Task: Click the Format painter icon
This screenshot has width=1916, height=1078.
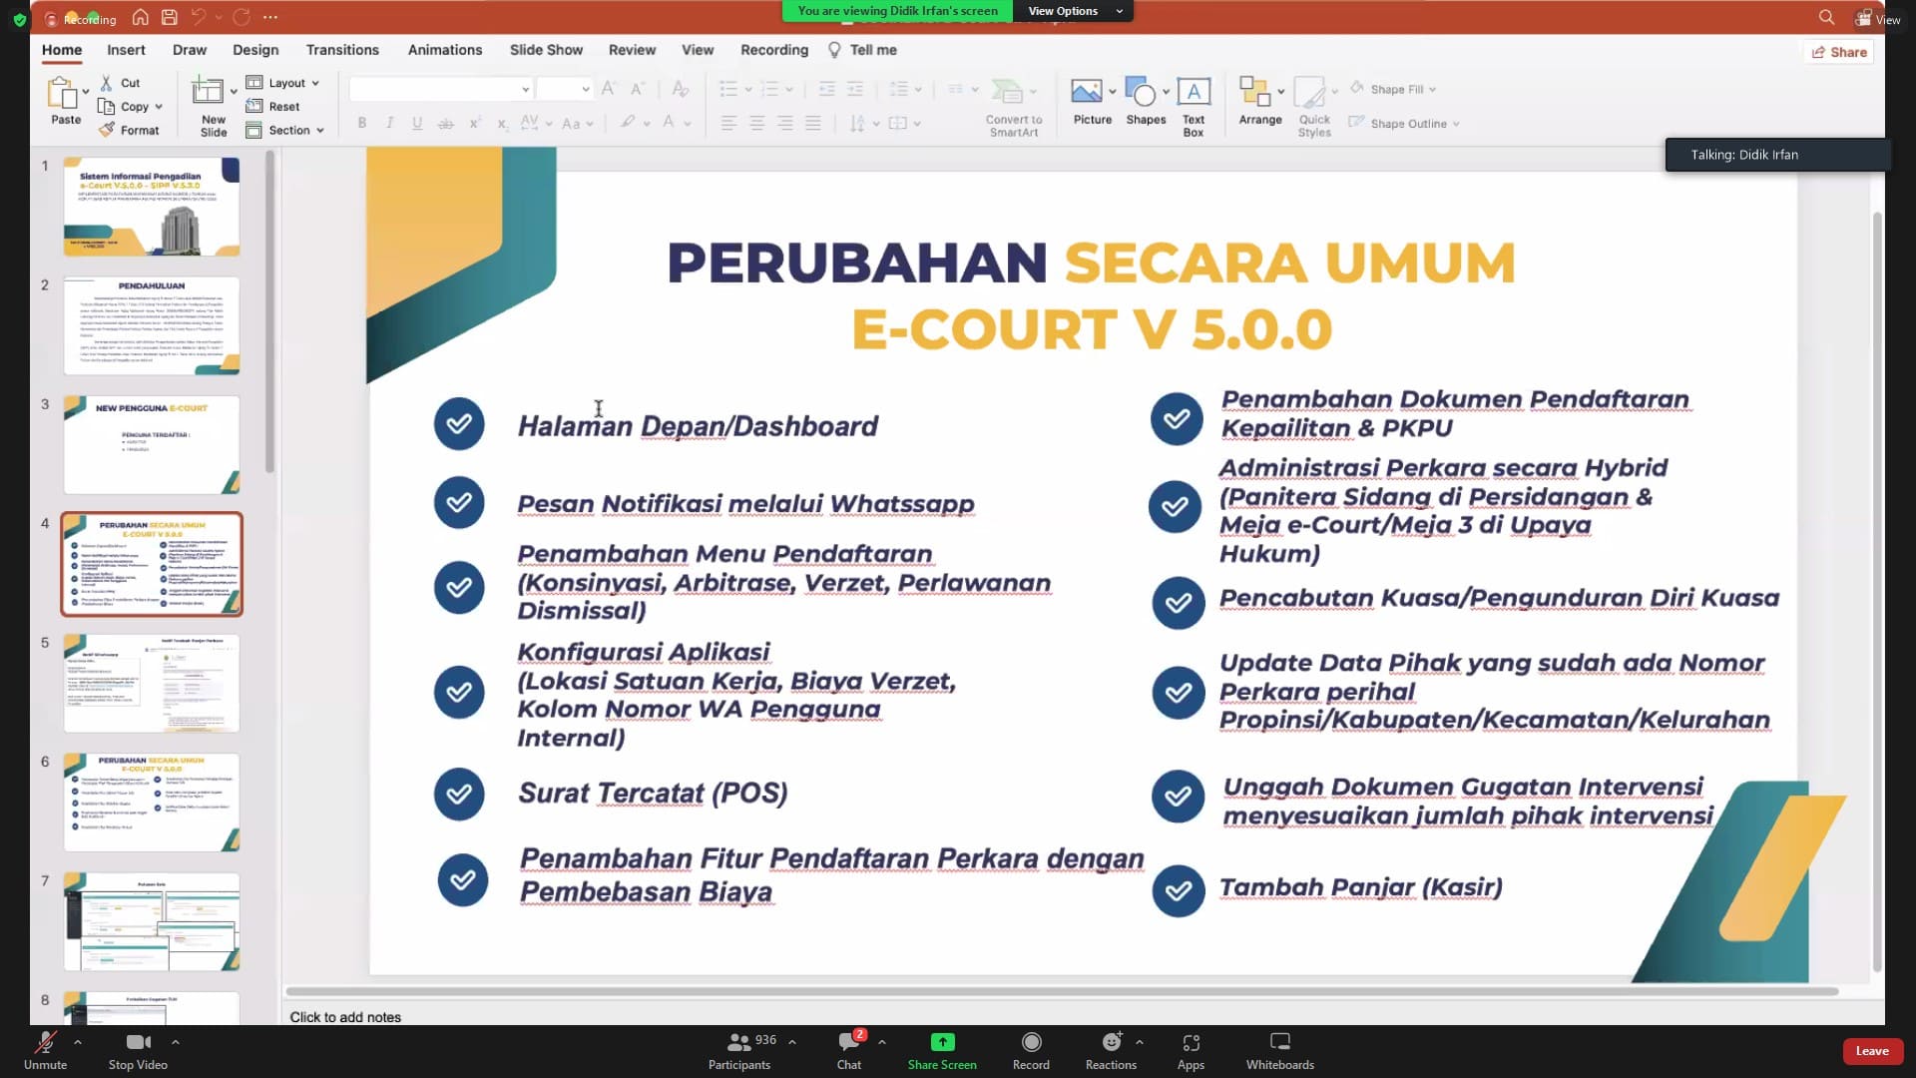Action: 107,130
